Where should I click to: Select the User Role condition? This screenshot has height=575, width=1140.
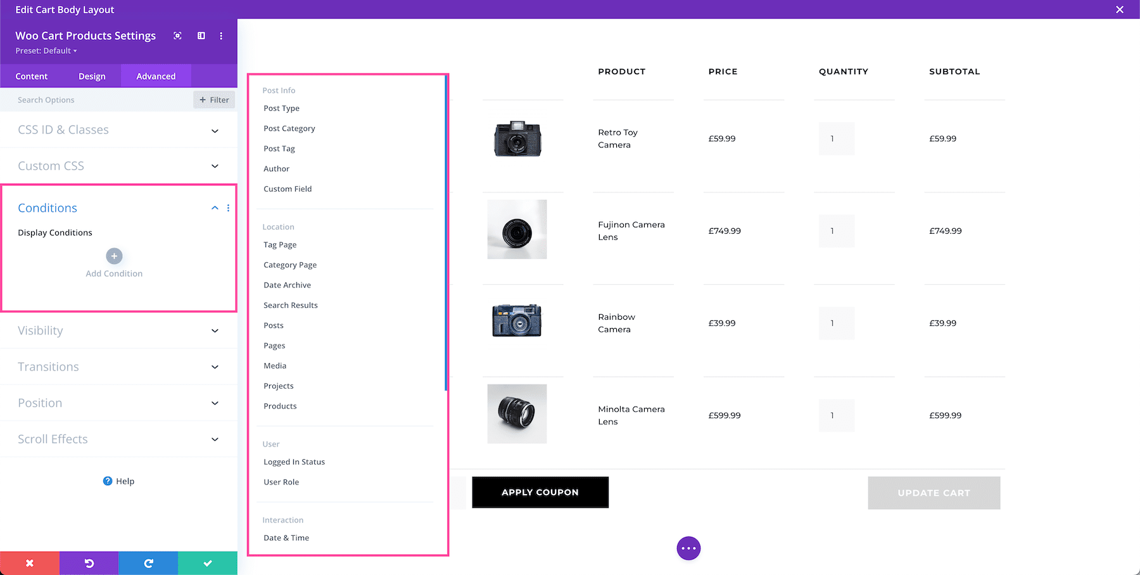pyautogui.click(x=281, y=482)
